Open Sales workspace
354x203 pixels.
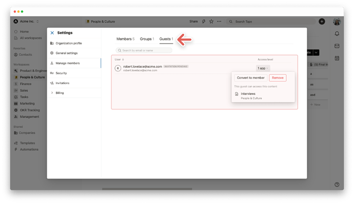pyautogui.click(x=21, y=90)
